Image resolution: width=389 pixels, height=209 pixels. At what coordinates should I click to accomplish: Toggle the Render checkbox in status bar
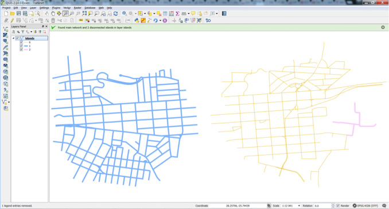338,206
